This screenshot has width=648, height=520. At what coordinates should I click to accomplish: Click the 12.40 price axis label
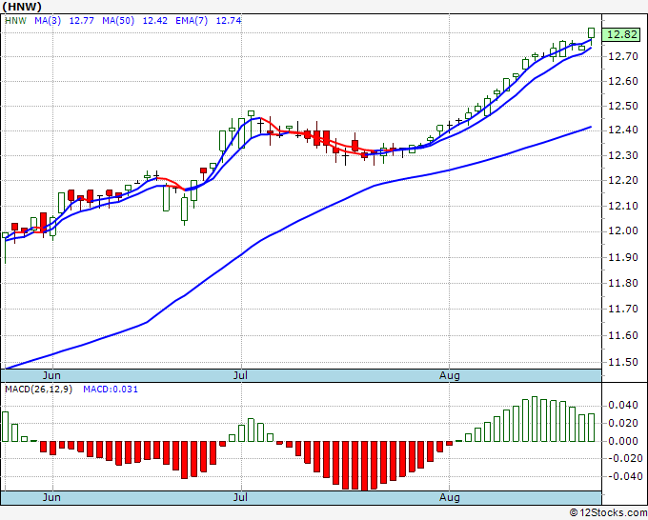pos(623,130)
